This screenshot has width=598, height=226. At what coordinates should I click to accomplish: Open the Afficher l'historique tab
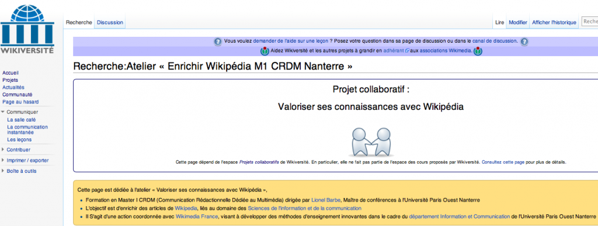[554, 23]
